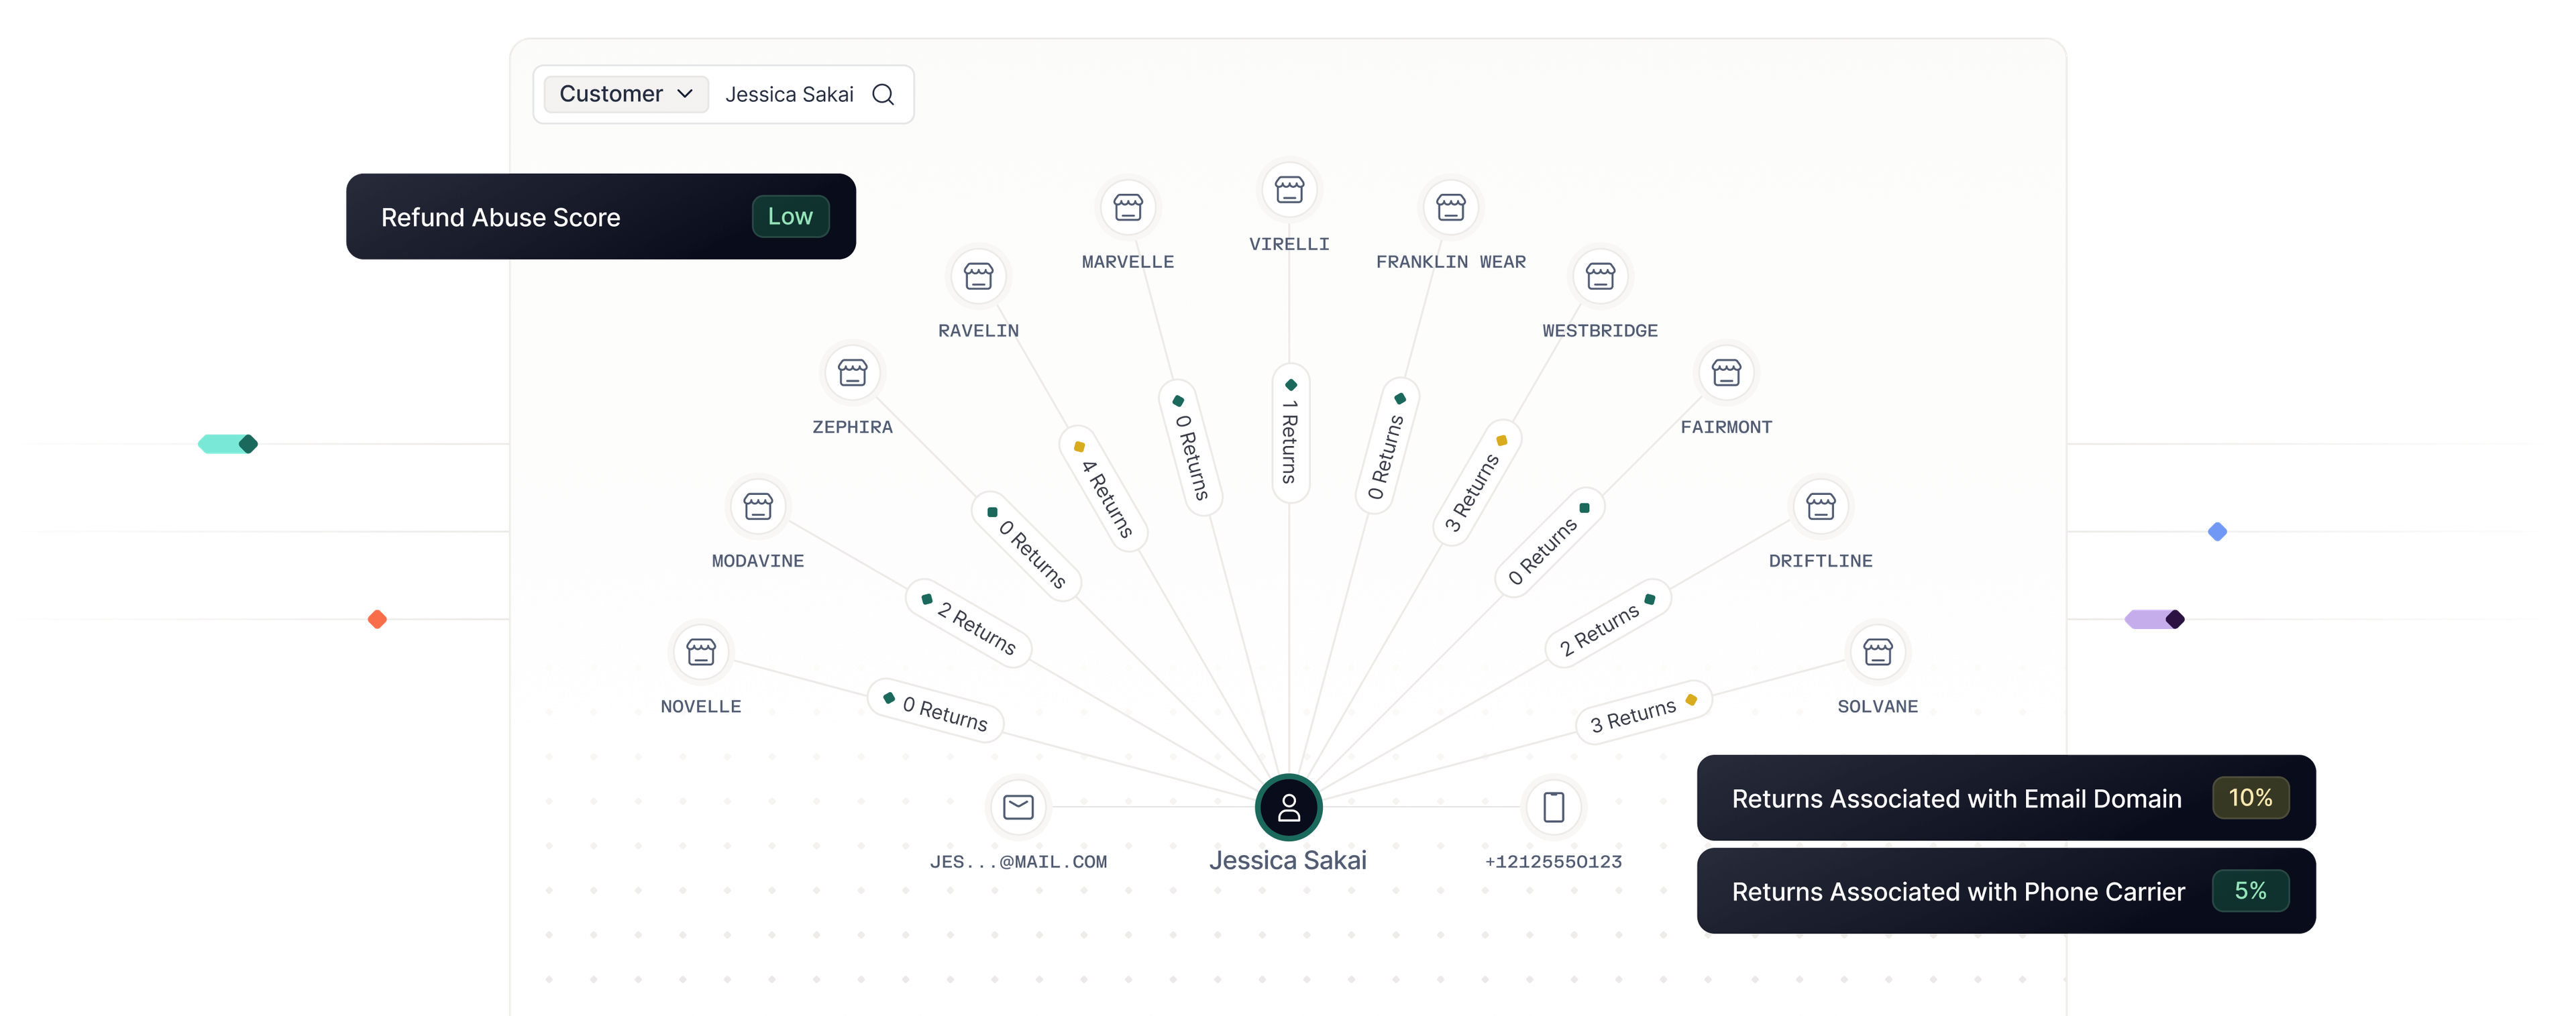Click the Low refund abuse badge
Screen dimensions: 2576x1016
point(790,216)
